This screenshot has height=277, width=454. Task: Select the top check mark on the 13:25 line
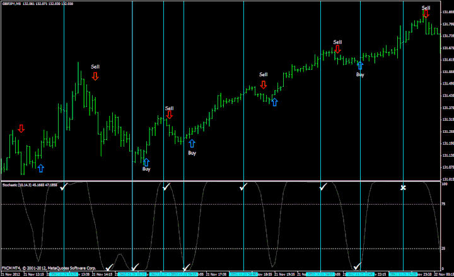tap(64, 186)
